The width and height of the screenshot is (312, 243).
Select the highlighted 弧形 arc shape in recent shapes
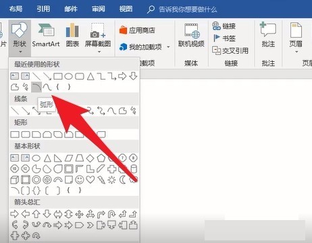click(36, 87)
